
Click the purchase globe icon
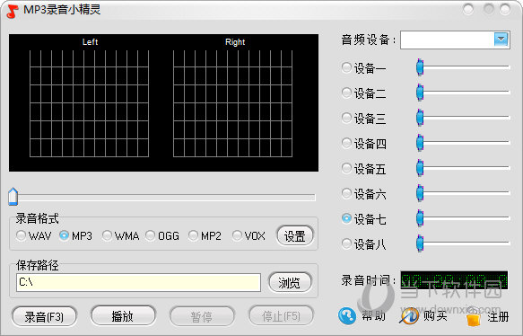[409, 315]
